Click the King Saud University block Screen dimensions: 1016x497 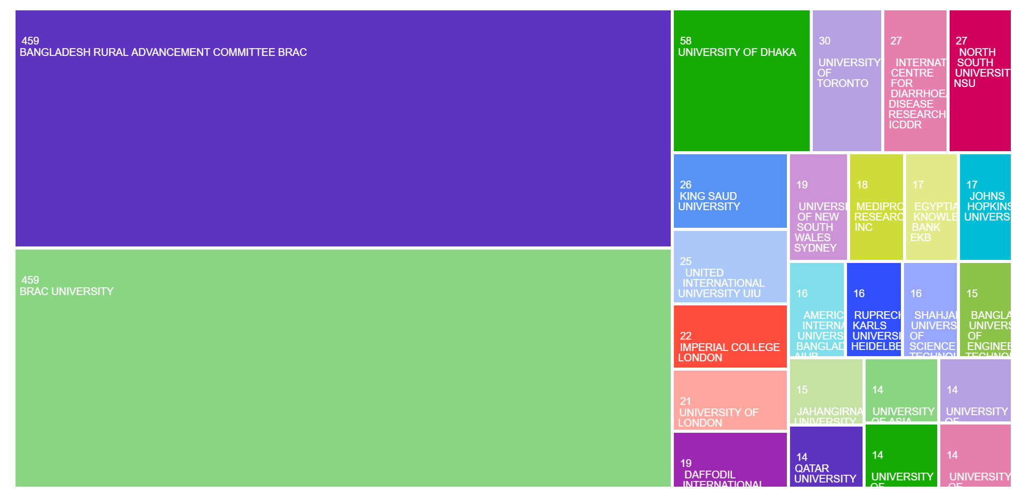tap(730, 191)
